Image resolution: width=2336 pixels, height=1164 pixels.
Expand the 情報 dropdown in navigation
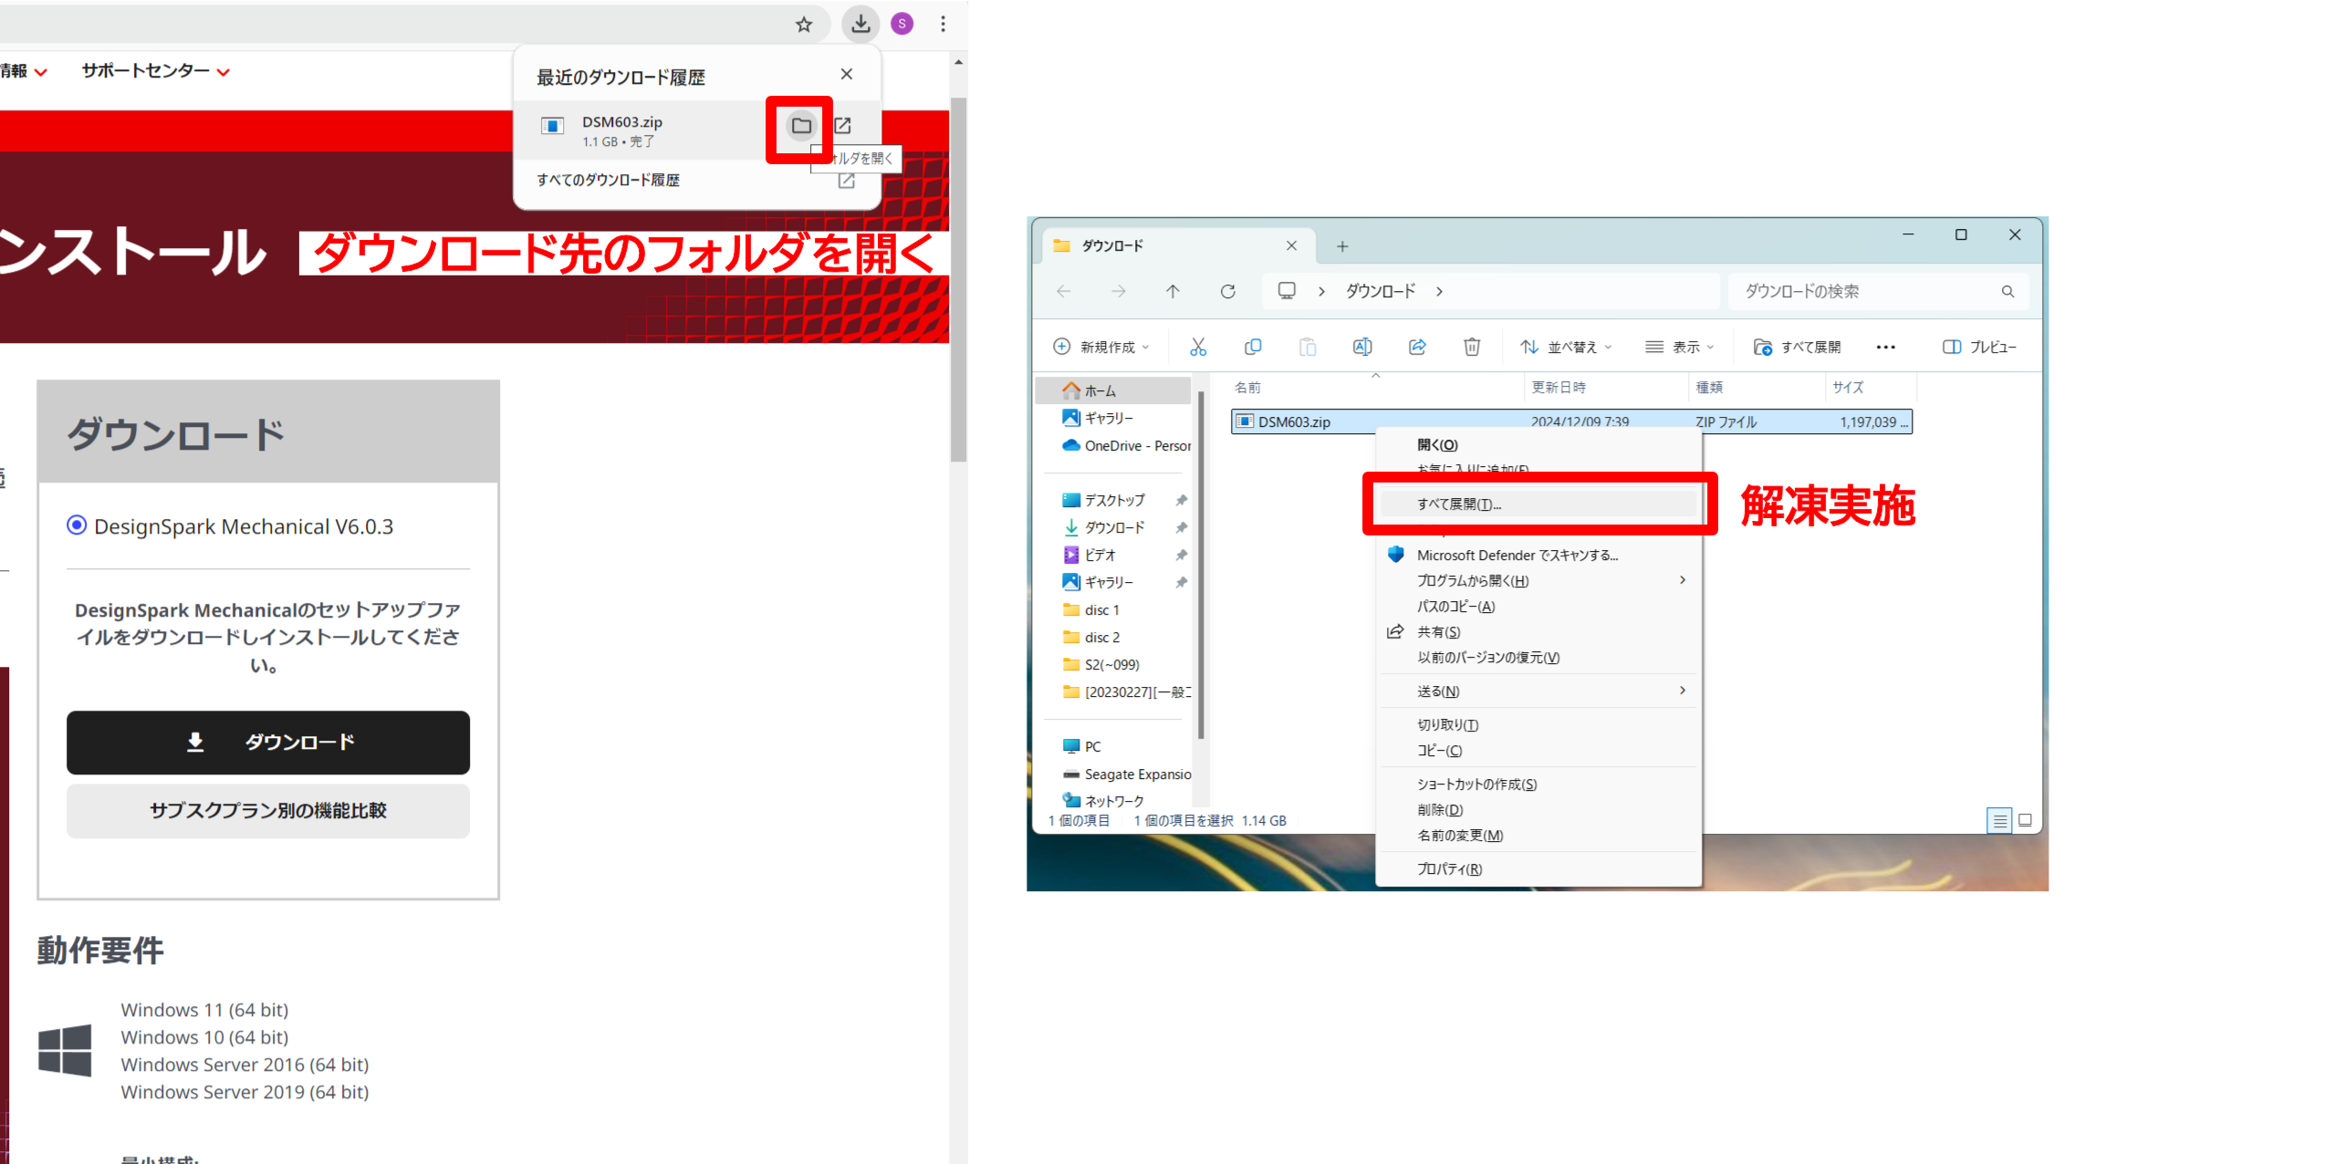[24, 71]
